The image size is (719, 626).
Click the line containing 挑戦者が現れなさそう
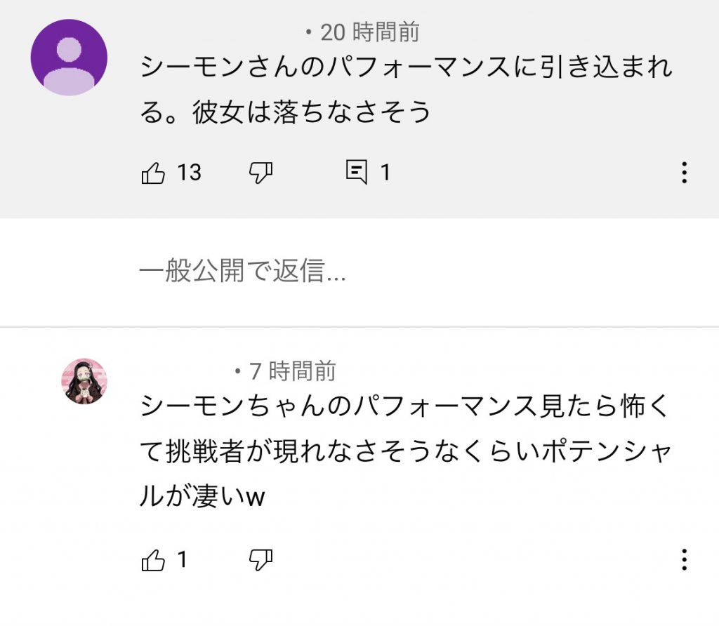click(x=406, y=452)
